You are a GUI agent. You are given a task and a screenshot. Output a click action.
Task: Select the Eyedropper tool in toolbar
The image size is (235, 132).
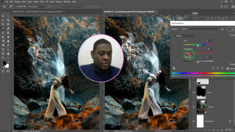3,29
